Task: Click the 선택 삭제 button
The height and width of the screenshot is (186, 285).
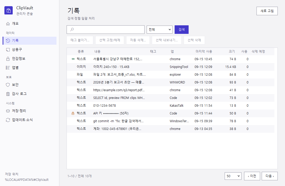Action: point(194,40)
